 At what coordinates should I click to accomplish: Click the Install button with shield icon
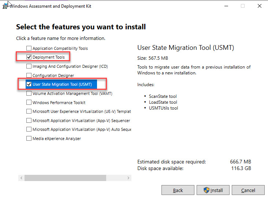[x=213, y=190]
